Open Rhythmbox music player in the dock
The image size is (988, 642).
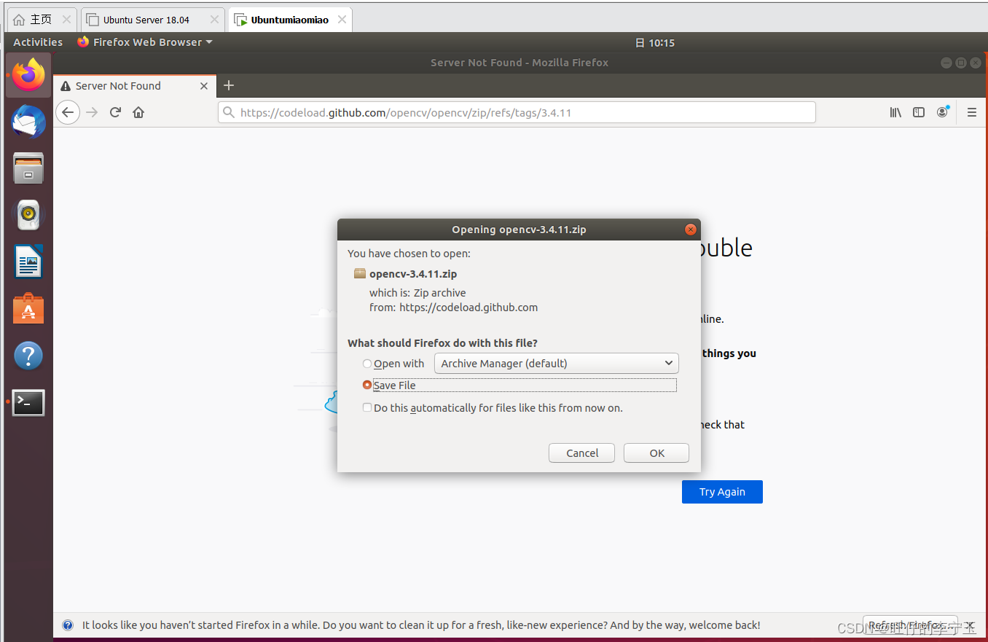28,215
